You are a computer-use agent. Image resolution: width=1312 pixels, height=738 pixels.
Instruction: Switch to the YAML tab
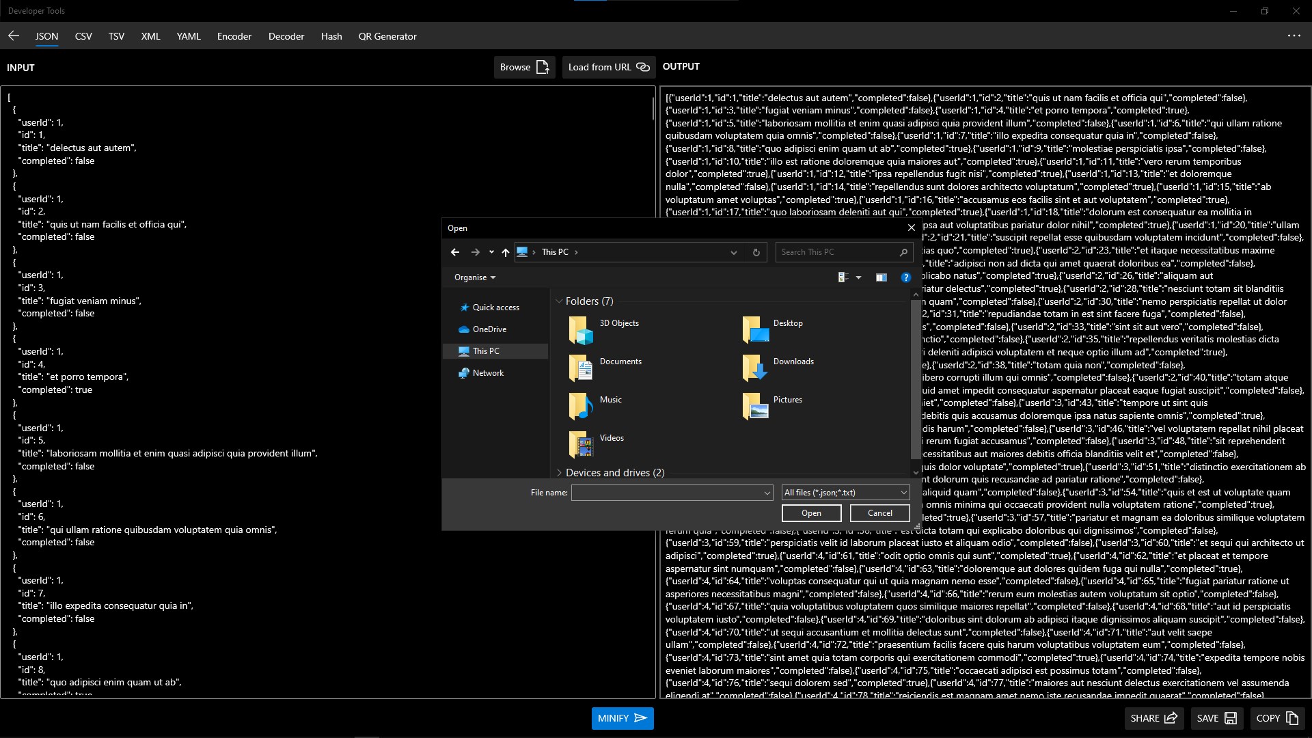click(189, 36)
